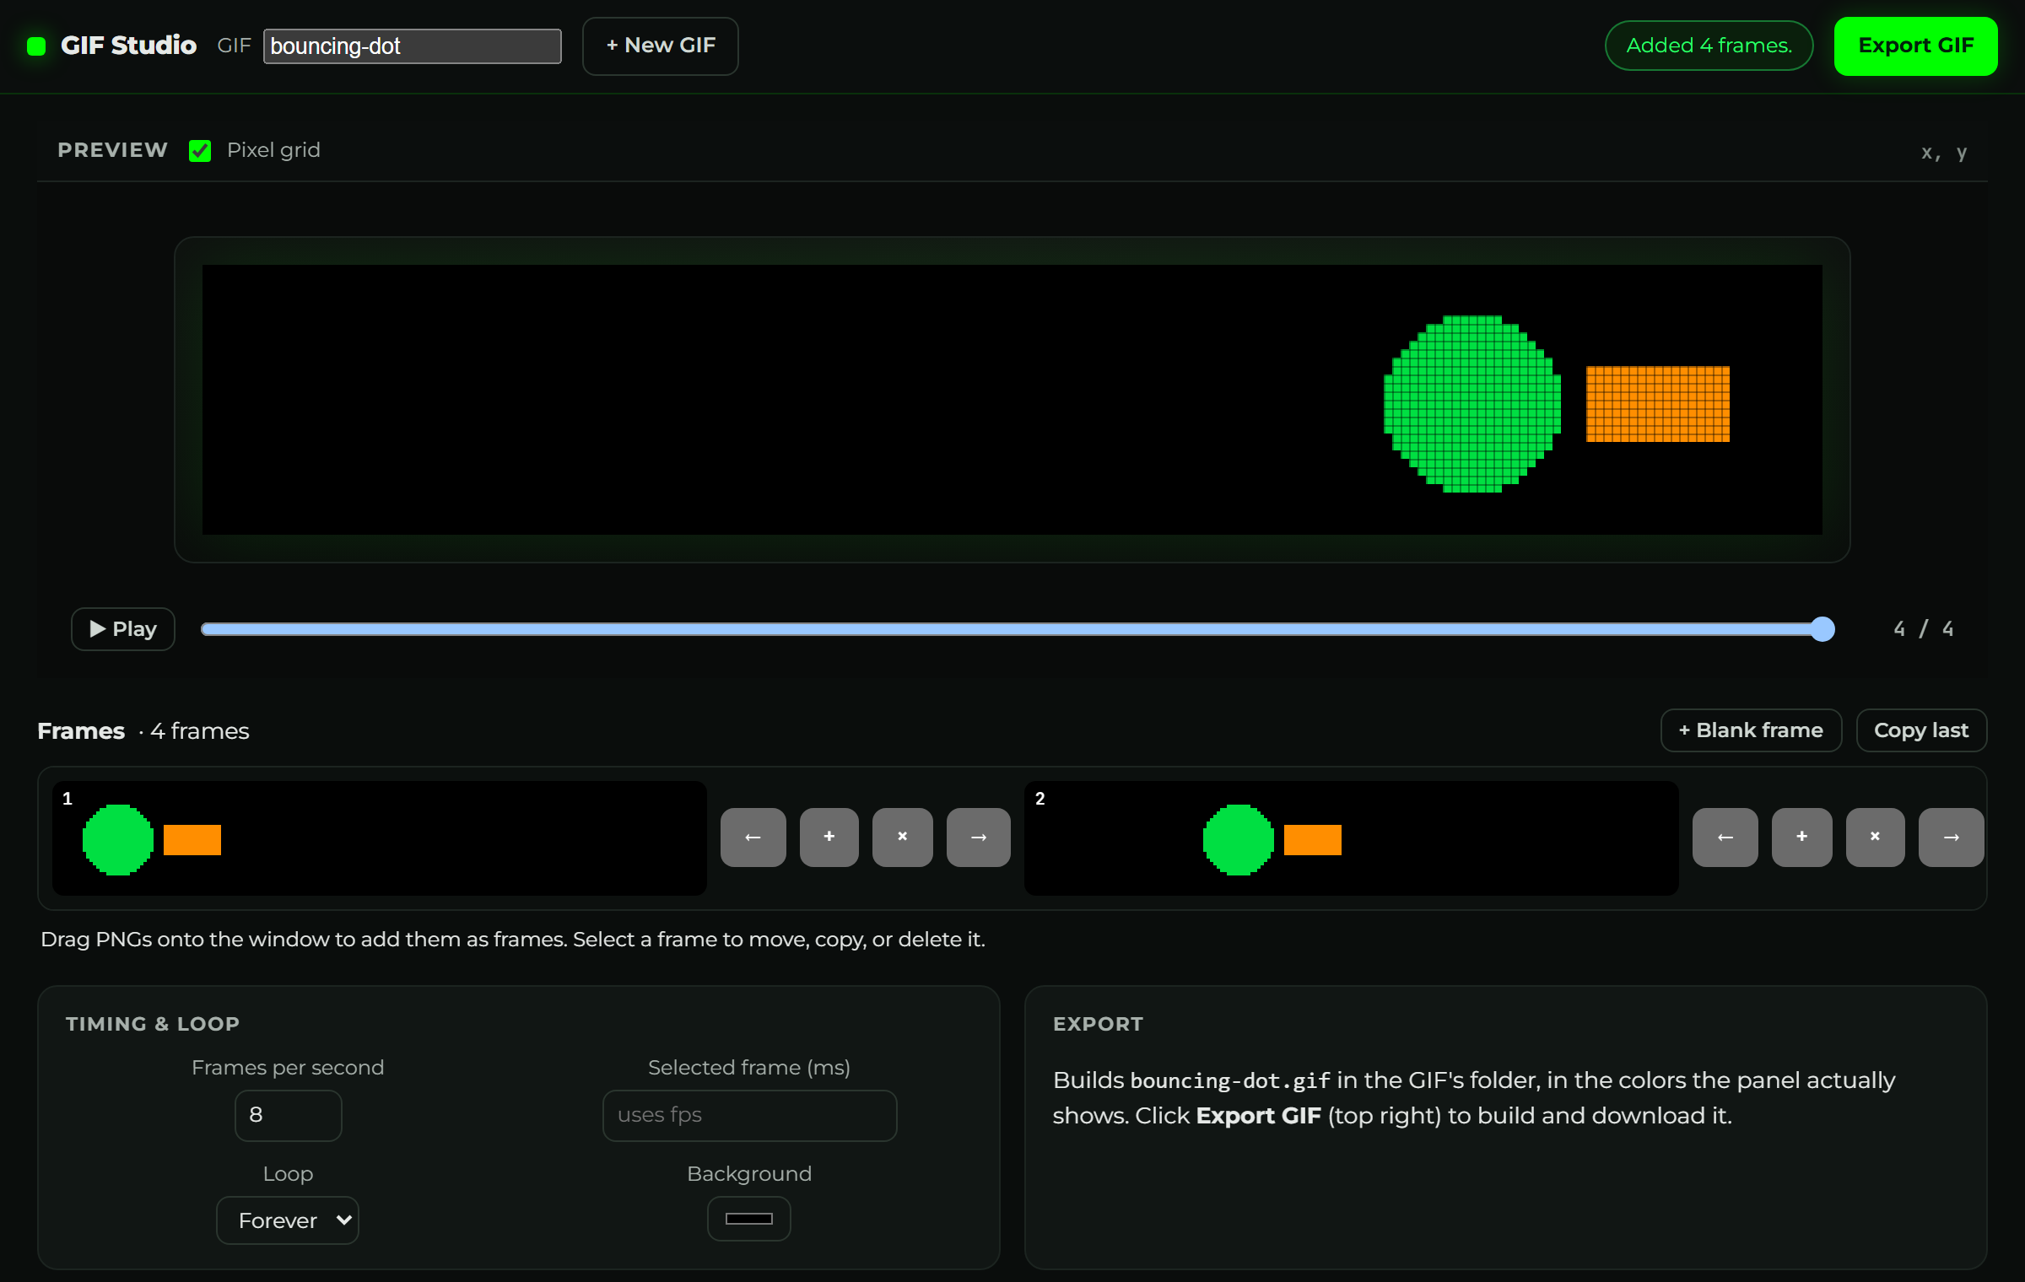Viewport: 2025px width, 1282px height.
Task: Open the Background color swatch
Action: click(748, 1218)
